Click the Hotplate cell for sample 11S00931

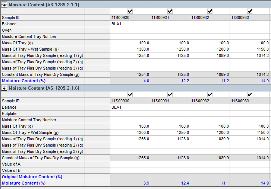(x=170, y=113)
